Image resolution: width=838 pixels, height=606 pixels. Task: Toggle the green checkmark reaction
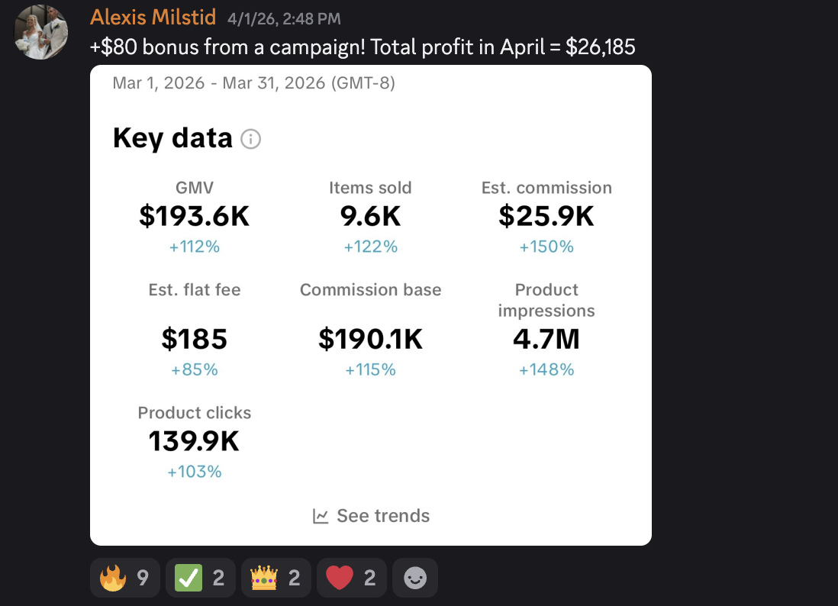point(201,578)
